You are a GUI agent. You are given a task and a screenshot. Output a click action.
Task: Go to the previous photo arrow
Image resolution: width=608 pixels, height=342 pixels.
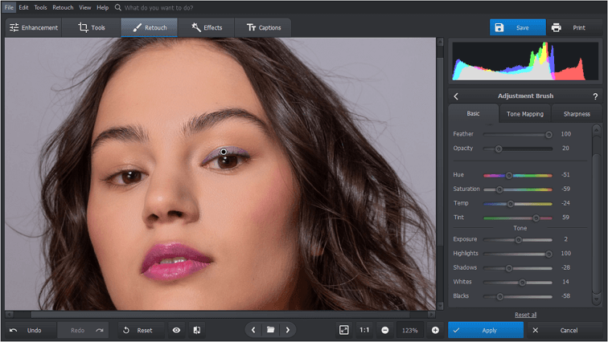click(253, 330)
